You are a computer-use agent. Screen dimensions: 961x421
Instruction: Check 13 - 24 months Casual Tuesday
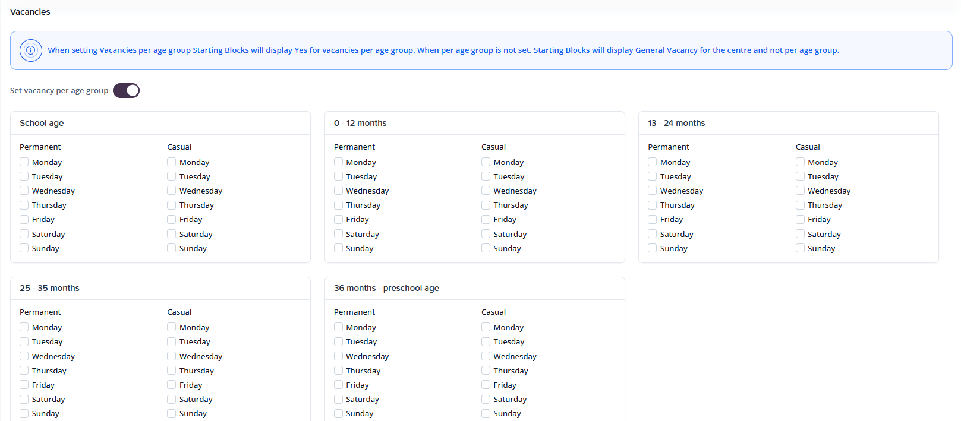point(801,176)
